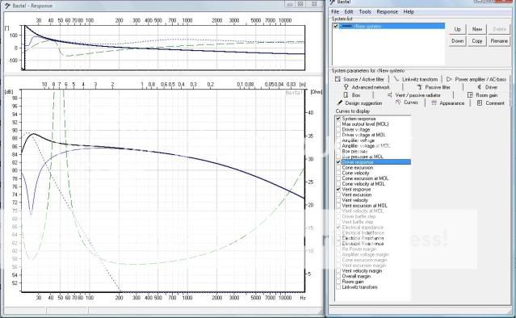516x318 pixels.
Task: Click the Vent / passive radiator icon
Action: pyautogui.click(x=389, y=95)
